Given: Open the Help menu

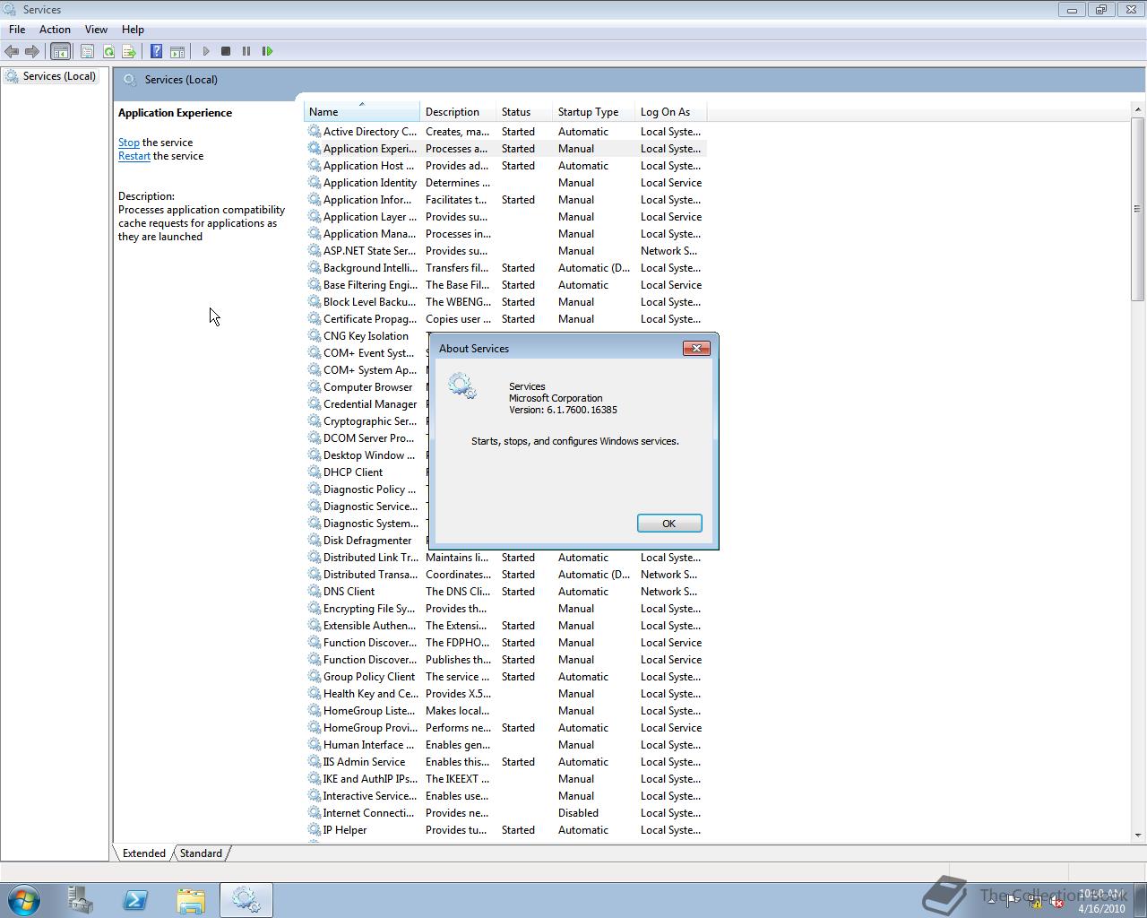Looking at the screenshot, I should [x=133, y=30].
